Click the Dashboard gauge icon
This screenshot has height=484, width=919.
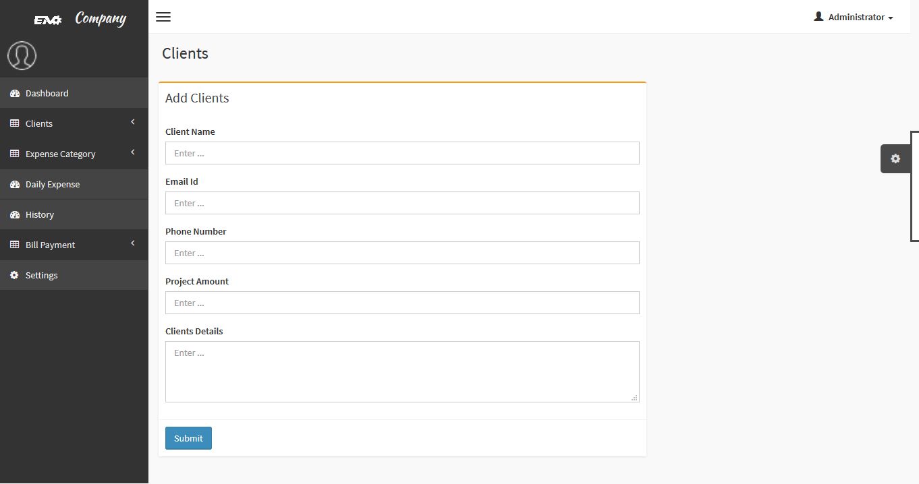pos(15,93)
